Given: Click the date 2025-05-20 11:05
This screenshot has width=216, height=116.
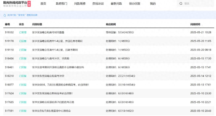Looking at the screenshot, I should click(201, 41).
